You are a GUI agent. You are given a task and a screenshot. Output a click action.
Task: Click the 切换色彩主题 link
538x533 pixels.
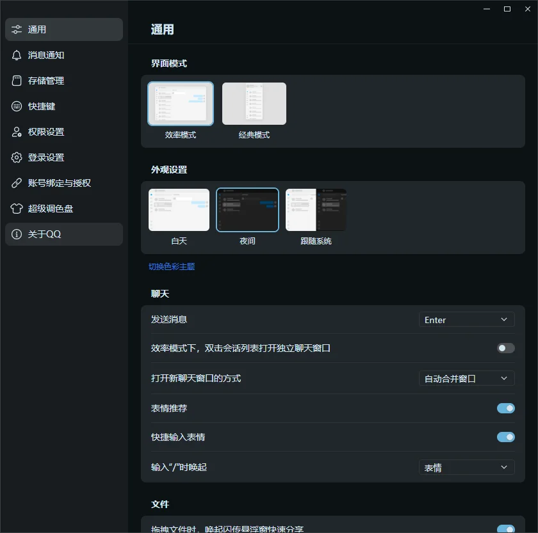pyautogui.click(x=172, y=267)
